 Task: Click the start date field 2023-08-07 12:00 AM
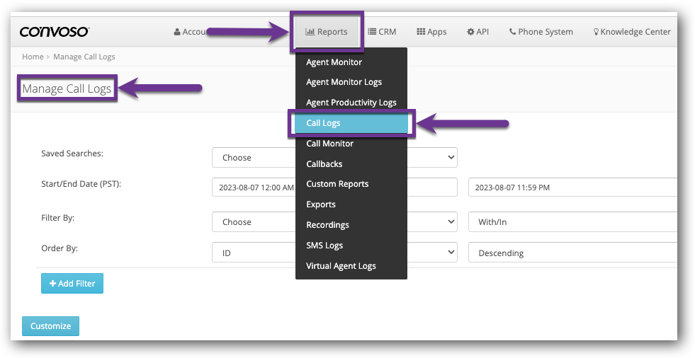point(334,187)
